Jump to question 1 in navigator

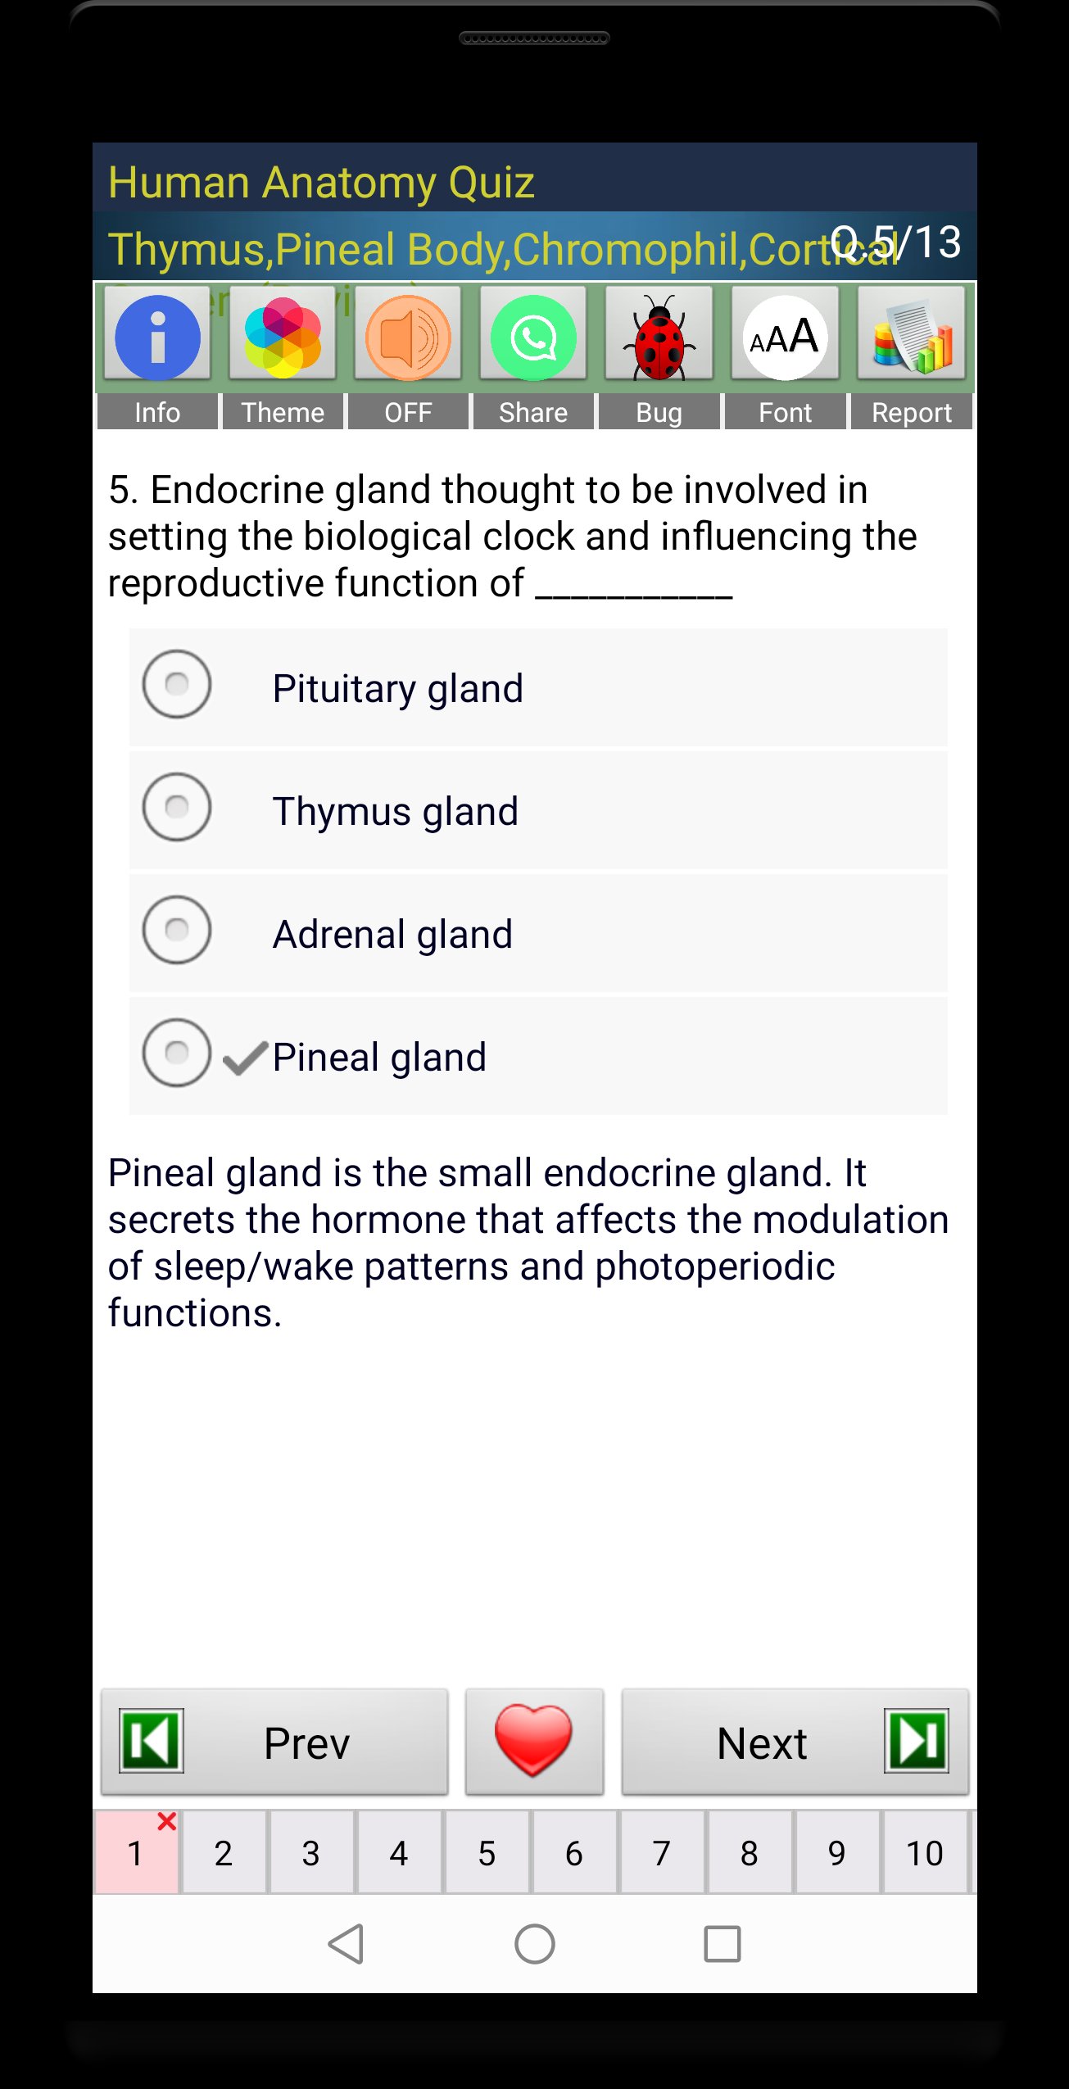136,1853
